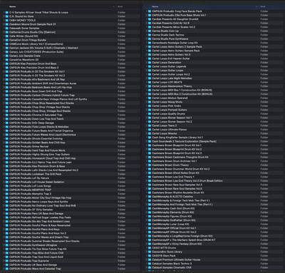Expand CashMoneyAp Elements (Drum Kit) folder
This screenshot has height=273, width=285.
point(147,212)
